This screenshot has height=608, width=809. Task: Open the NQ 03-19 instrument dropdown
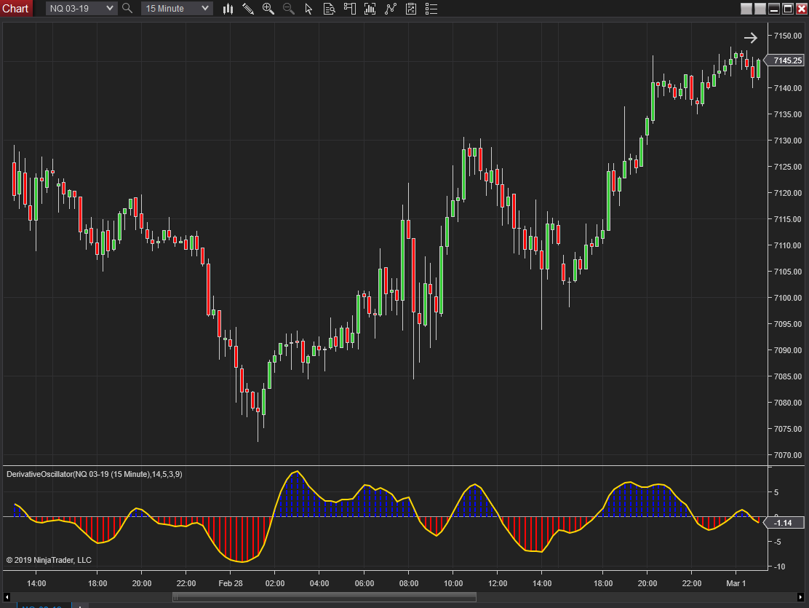[x=81, y=8]
